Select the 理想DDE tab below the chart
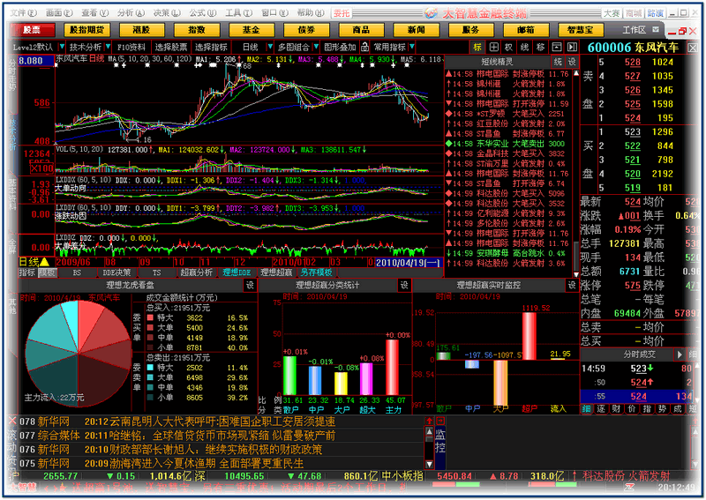Screen dimensions: 706x500 237,272
